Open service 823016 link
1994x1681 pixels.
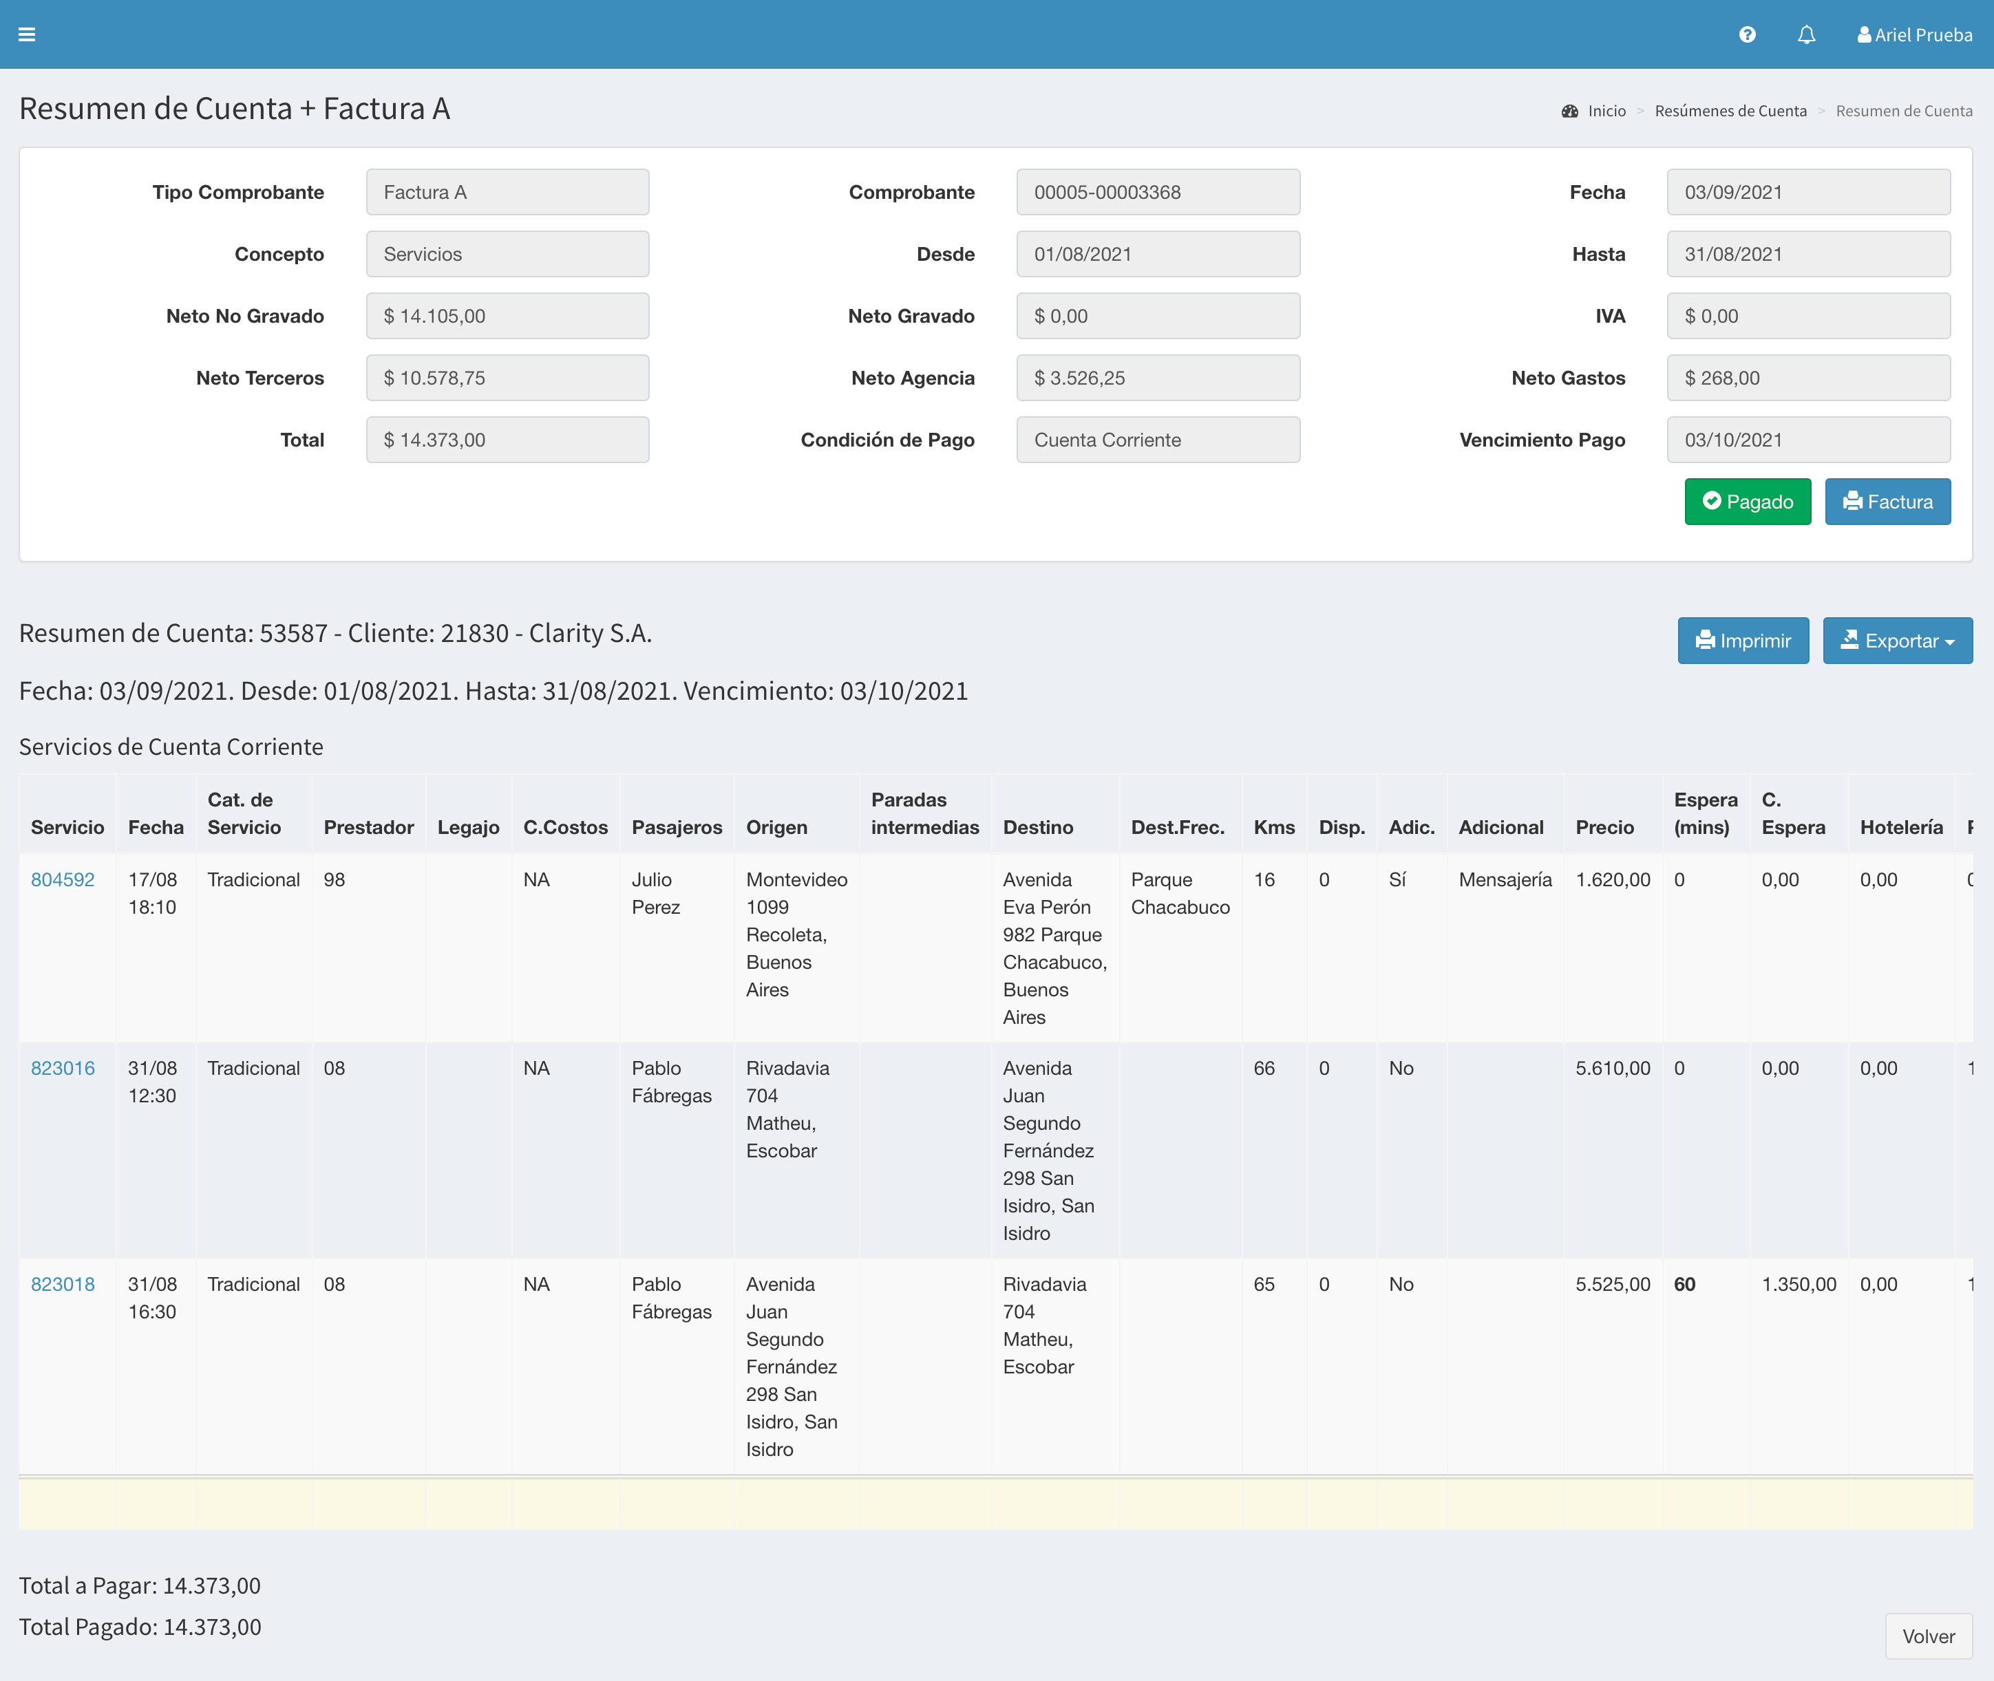pos(62,1068)
